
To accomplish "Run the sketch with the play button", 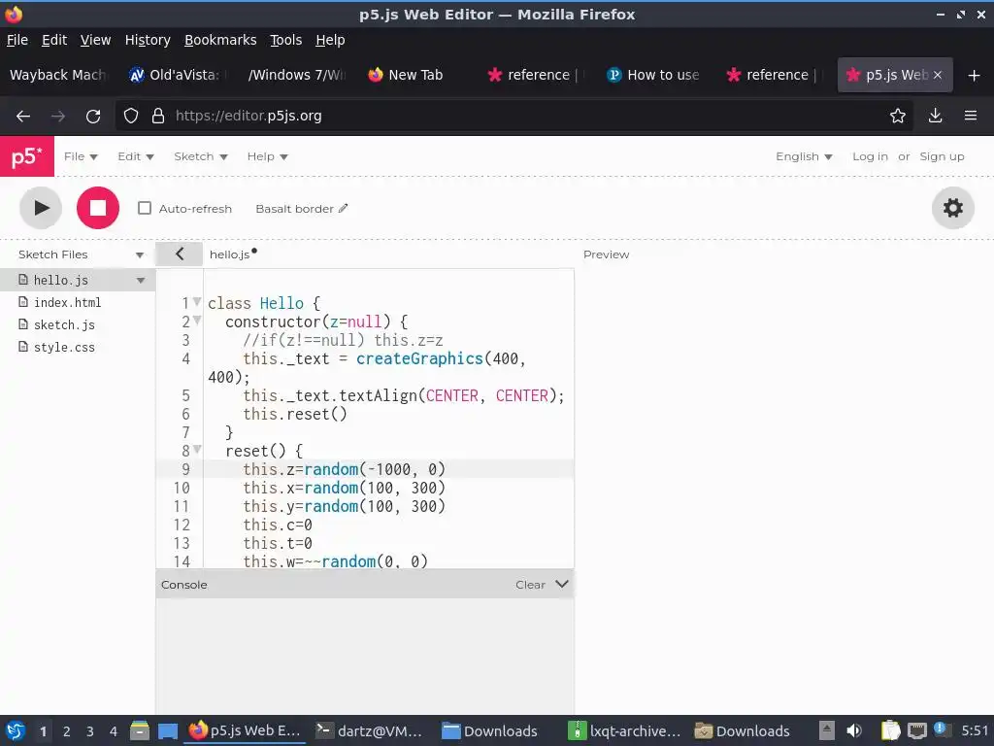I will (41, 208).
